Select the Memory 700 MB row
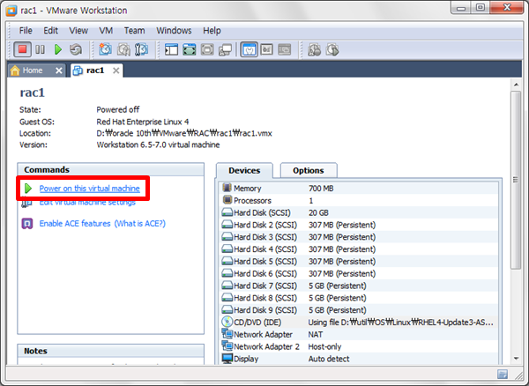The height and width of the screenshot is (386, 529). 359,188
